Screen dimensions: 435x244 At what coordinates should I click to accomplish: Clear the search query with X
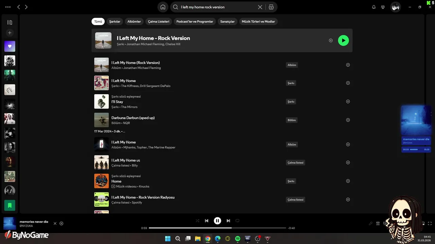click(260, 7)
